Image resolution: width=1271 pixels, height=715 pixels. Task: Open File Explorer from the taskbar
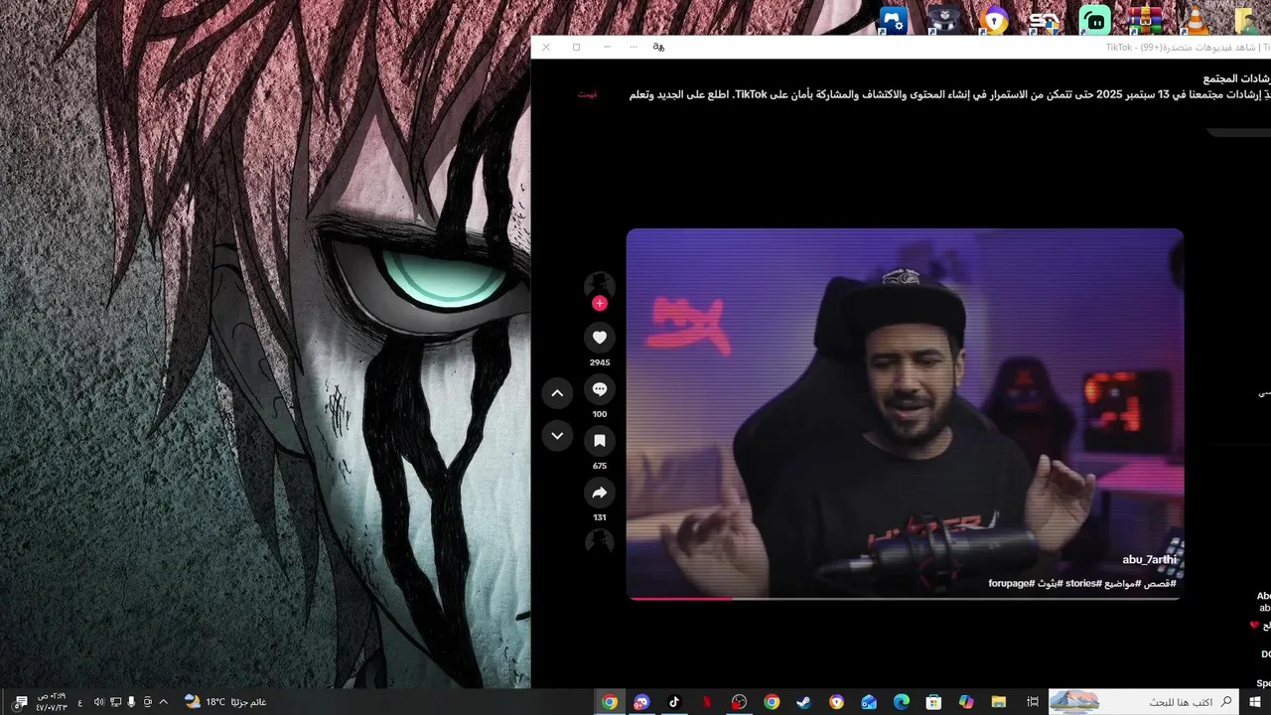pos(999,702)
